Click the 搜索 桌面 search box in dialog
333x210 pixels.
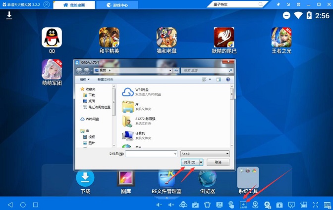tap(207, 70)
